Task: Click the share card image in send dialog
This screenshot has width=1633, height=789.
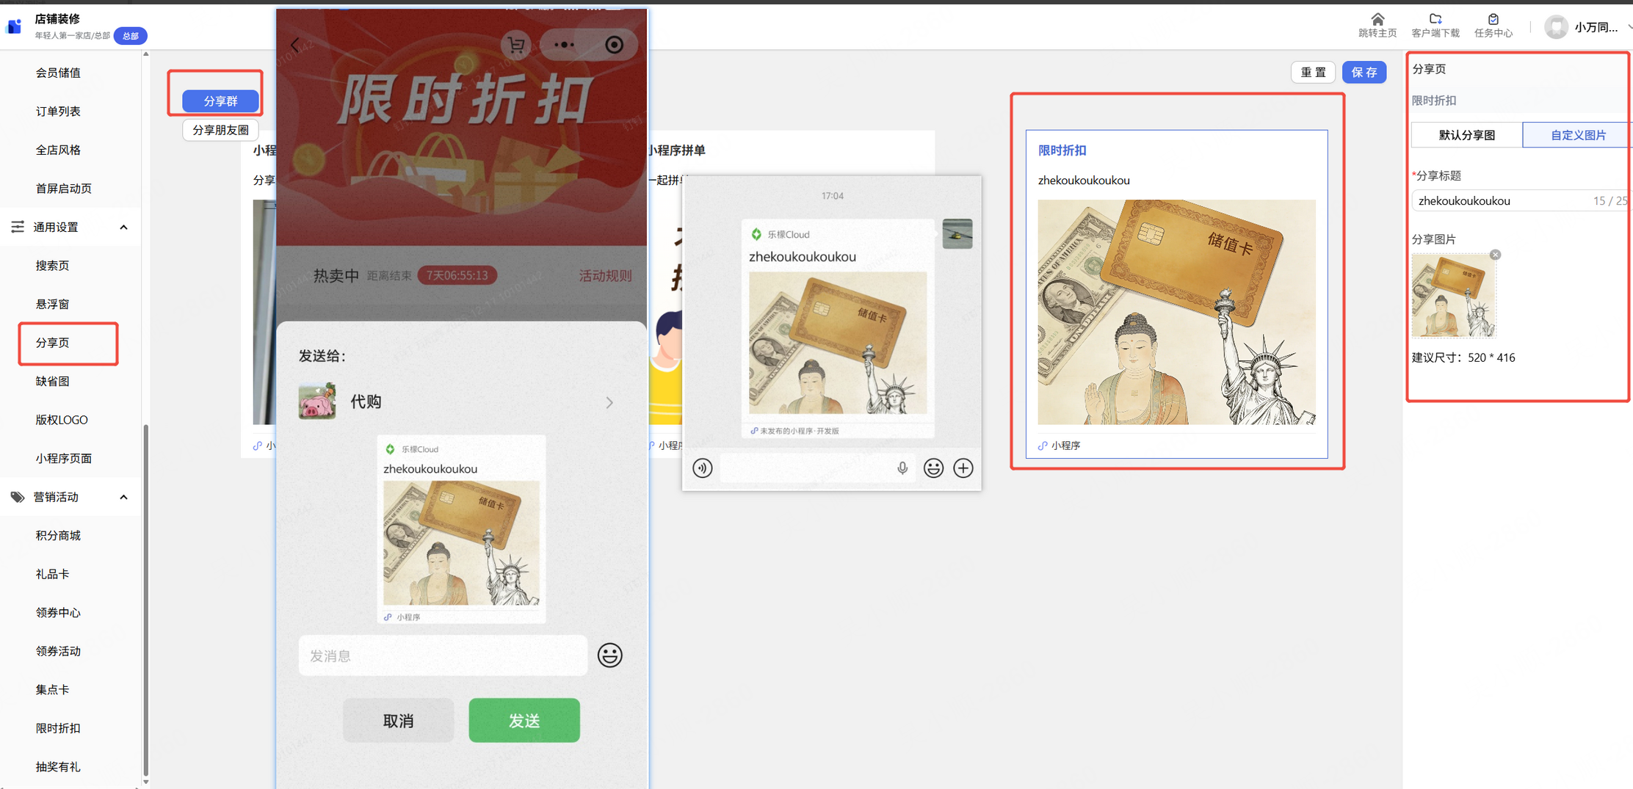Action: coord(461,543)
